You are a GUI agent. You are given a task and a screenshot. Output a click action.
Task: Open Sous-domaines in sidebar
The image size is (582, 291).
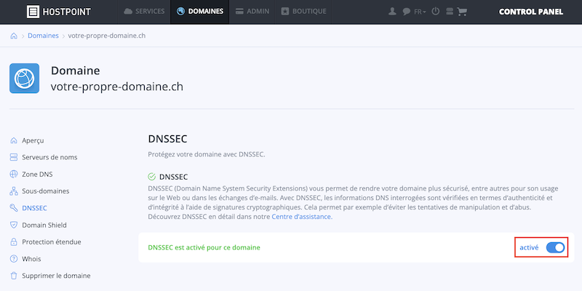click(x=45, y=191)
